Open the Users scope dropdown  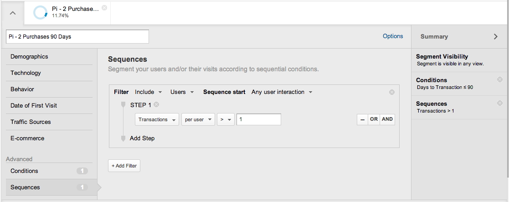coord(182,92)
